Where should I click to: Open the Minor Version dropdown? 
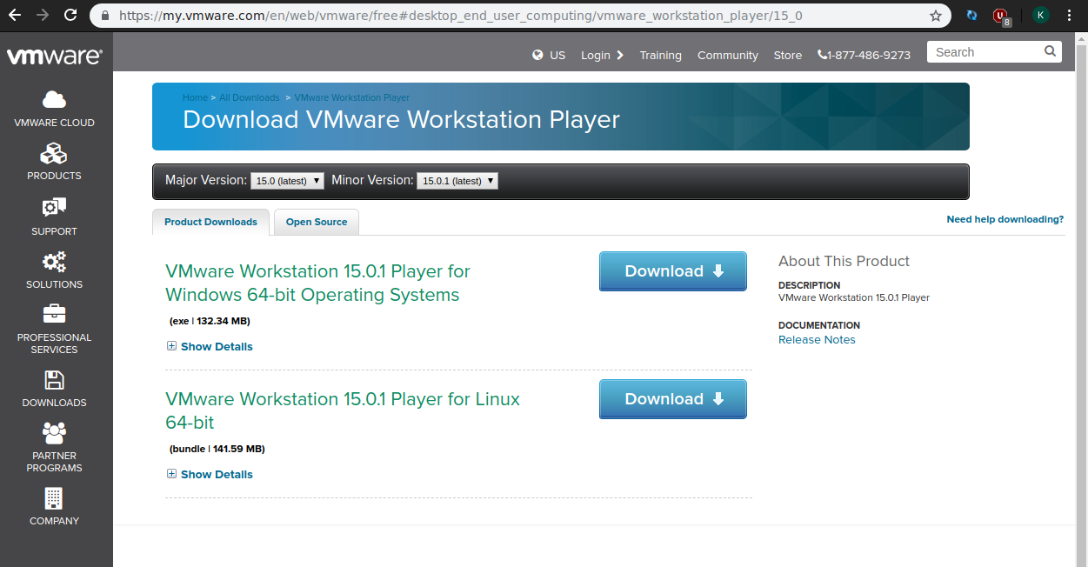pos(457,181)
